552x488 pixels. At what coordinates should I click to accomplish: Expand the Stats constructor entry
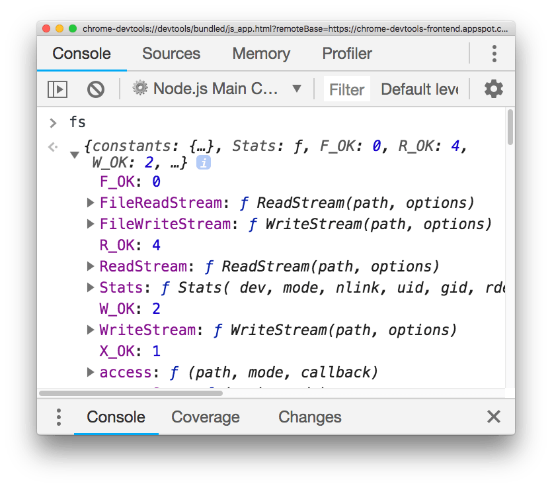coord(91,287)
